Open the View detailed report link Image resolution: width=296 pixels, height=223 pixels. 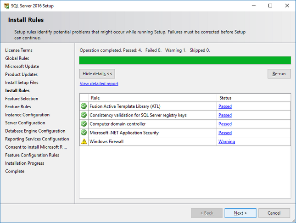click(99, 84)
